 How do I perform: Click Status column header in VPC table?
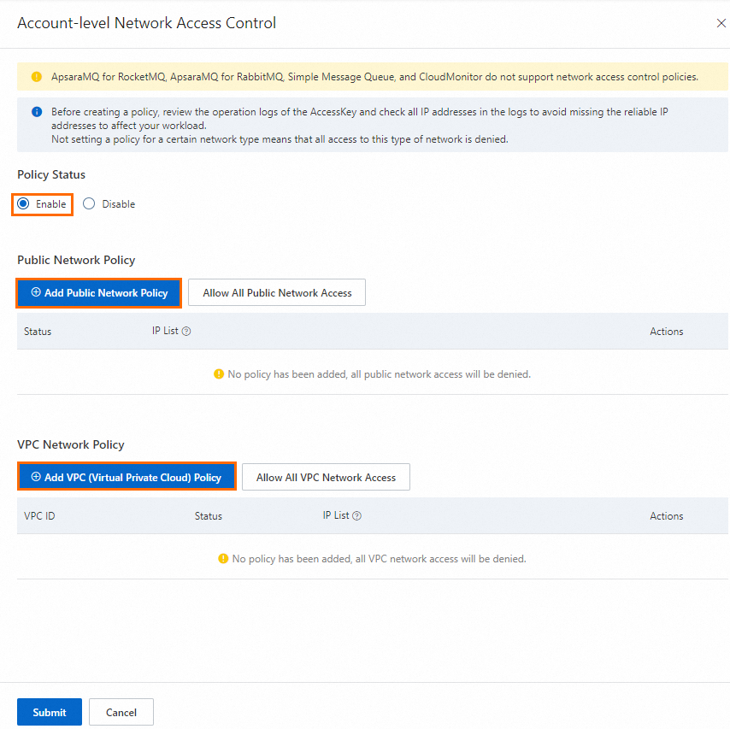pyautogui.click(x=208, y=516)
